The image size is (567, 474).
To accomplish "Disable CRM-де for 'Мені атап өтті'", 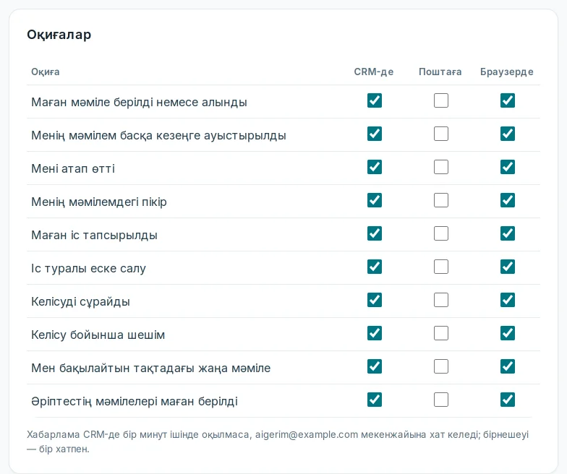I will (375, 167).
